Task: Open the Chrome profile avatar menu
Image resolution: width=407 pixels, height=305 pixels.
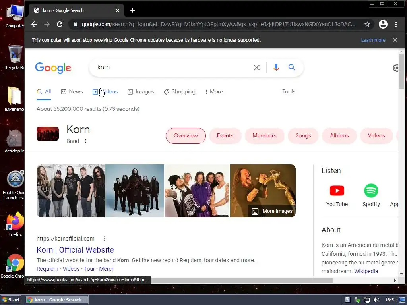Action: (x=383, y=24)
